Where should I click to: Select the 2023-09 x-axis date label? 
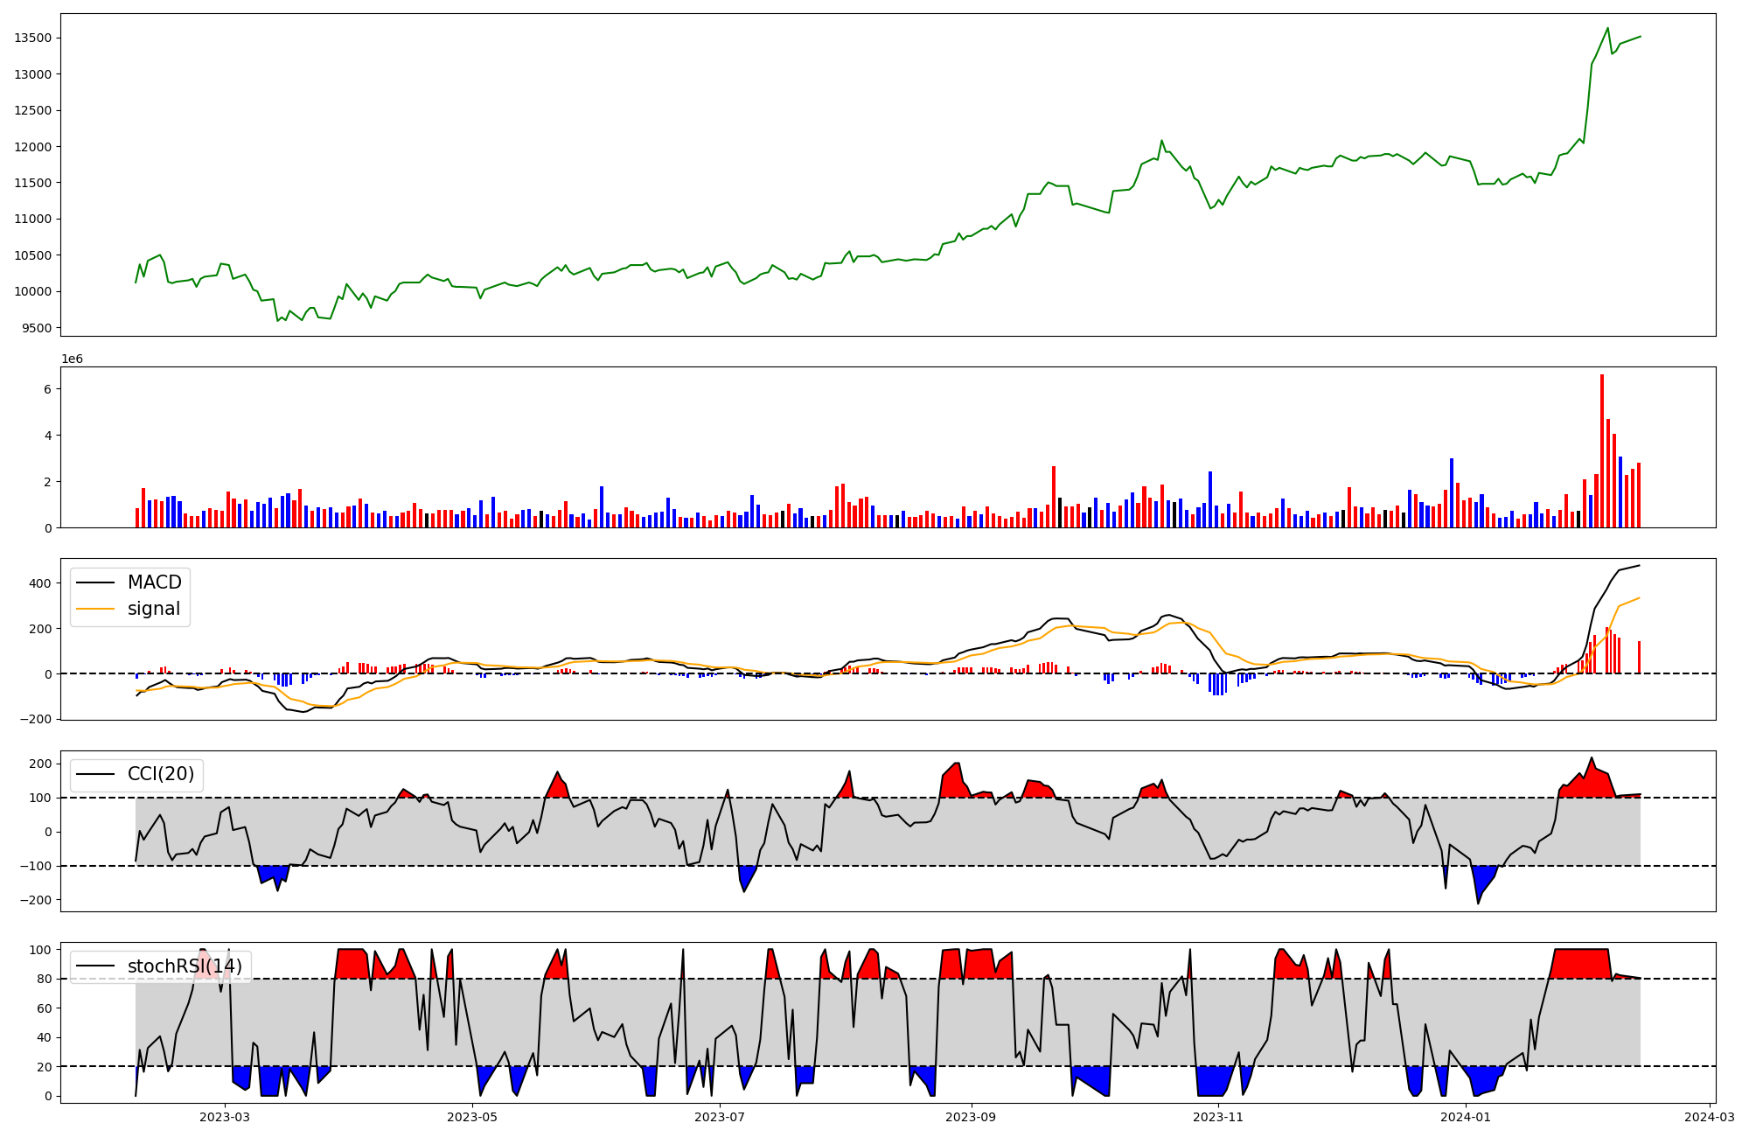pos(972,1116)
